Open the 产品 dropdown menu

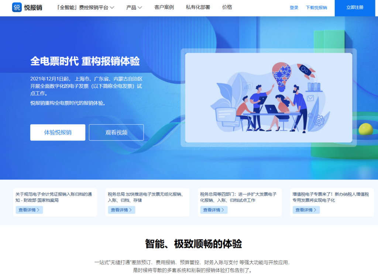(134, 7)
